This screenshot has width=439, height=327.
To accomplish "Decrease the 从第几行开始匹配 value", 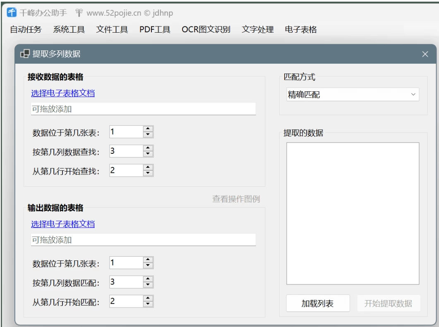I will [148, 304].
